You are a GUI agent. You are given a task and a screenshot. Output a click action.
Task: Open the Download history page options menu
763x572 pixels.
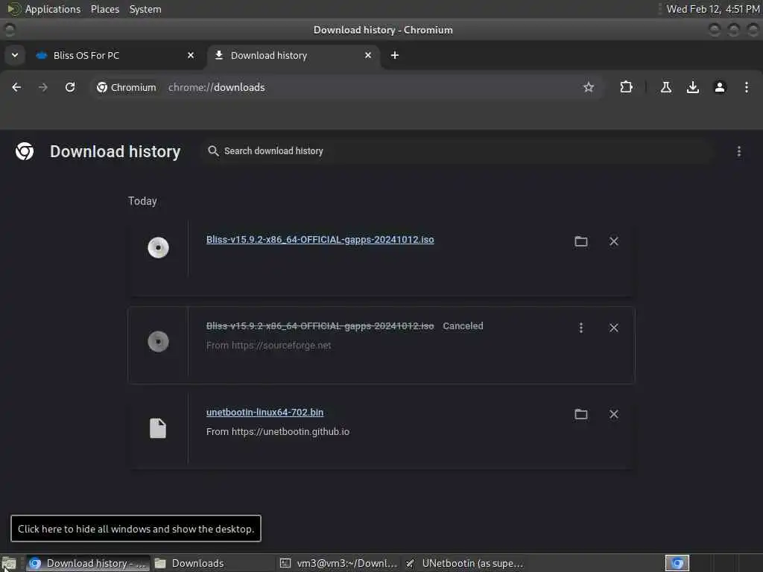[x=738, y=151]
